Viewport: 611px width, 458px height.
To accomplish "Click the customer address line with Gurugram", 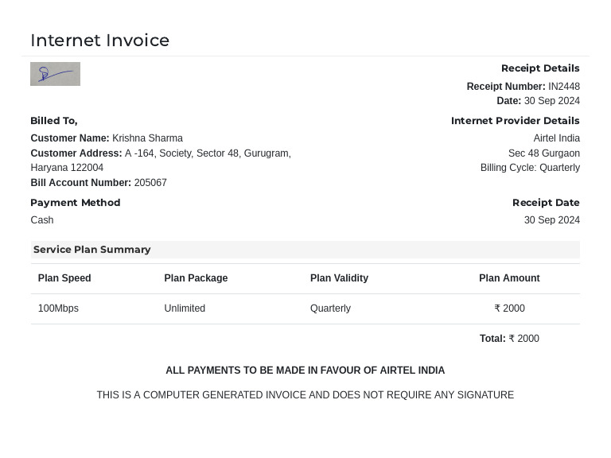I will point(208,153).
